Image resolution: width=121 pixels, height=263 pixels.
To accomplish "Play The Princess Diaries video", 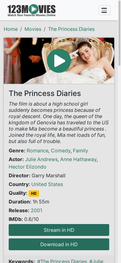I will click(x=59, y=61).
